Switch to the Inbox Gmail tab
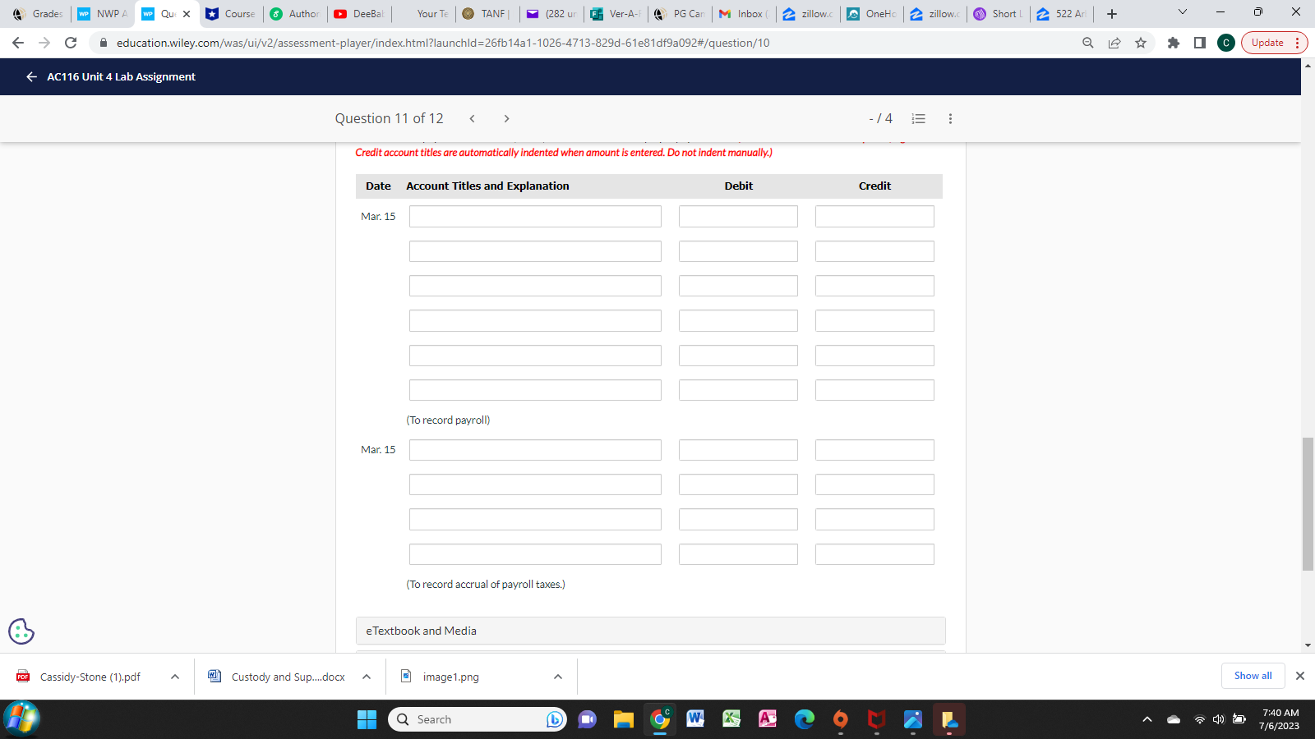The image size is (1315, 739). pyautogui.click(x=742, y=13)
